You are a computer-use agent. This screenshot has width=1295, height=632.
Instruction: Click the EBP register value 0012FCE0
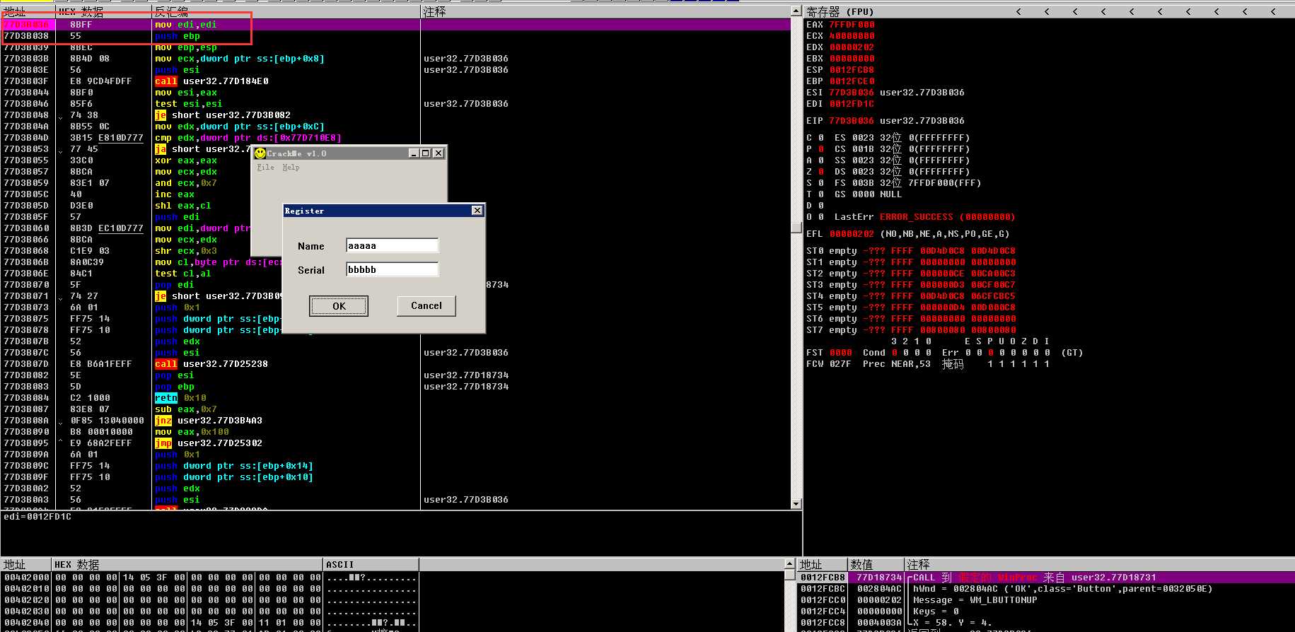point(852,81)
